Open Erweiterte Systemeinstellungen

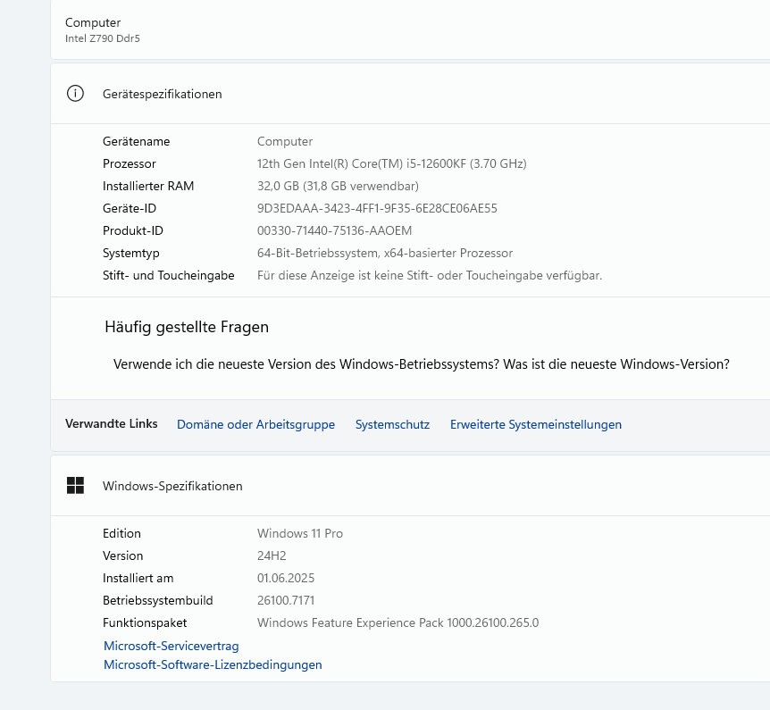point(535,424)
